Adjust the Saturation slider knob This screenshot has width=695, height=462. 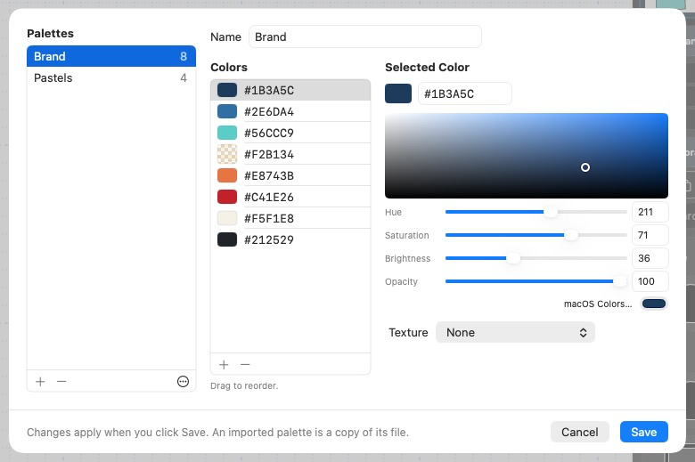[571, 235]
